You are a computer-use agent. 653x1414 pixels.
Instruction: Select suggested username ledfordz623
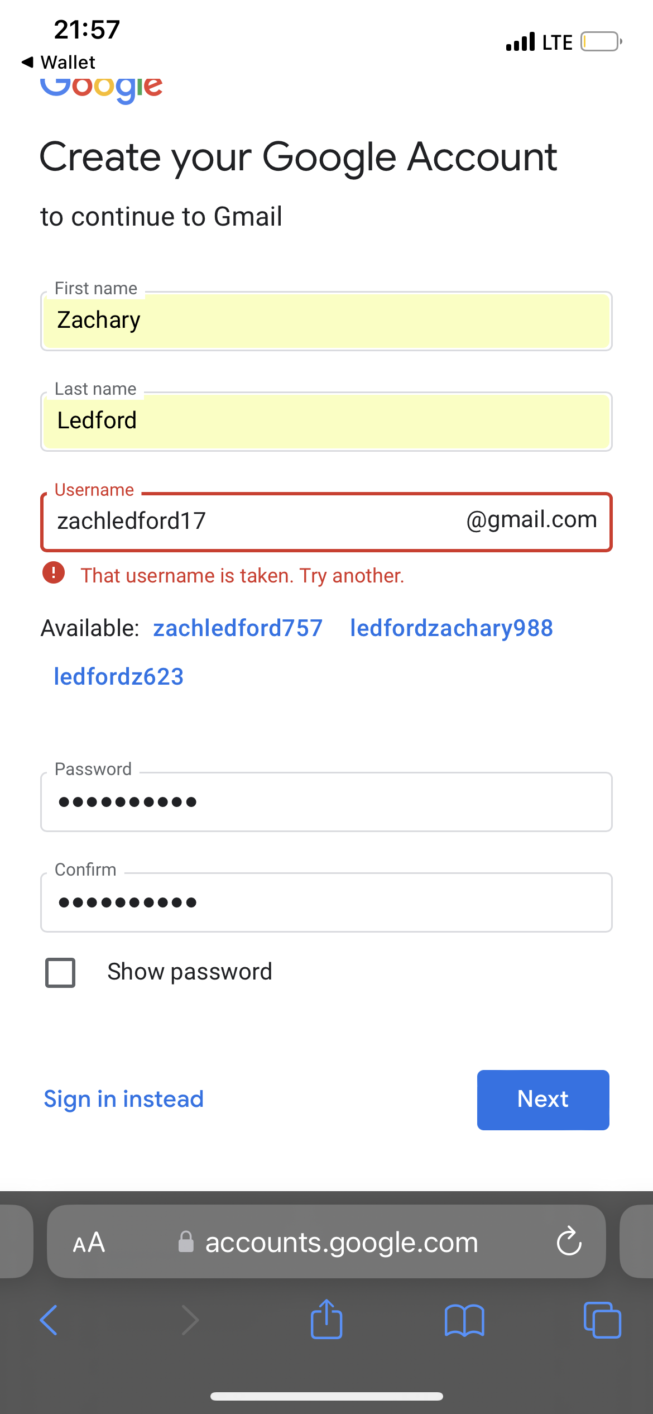pyautogui.click(x=118, y=677)
